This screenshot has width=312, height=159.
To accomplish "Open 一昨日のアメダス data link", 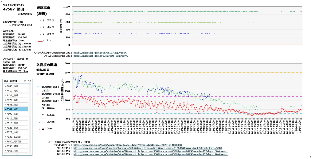I will [x=151, y=154].
